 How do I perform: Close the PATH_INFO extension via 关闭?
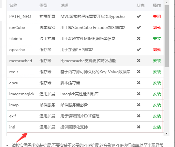pos(157,17)
